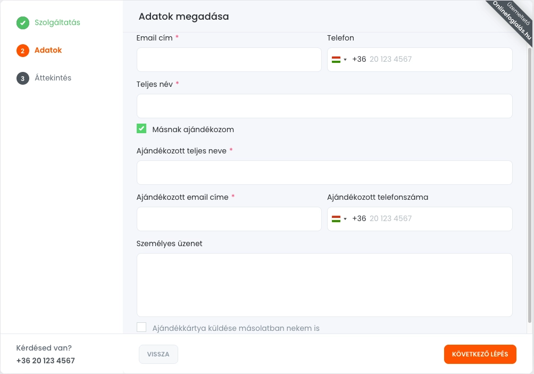Go to the Szolgáltatás step
The height and width of the screenshot is (374, 534).
tap(57, 23)
